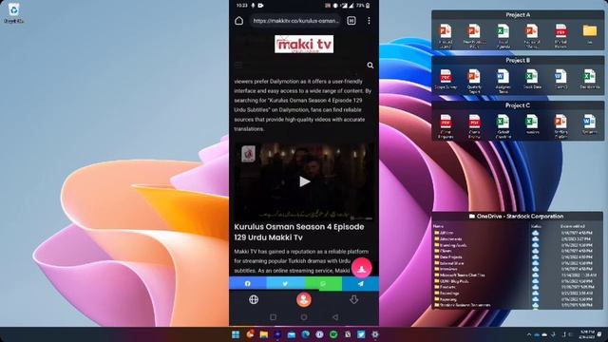Open the green Spotify taskbar icon
Viewport: 608px width, 342px height.
click(x=333, y=334)
